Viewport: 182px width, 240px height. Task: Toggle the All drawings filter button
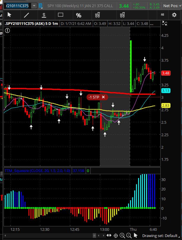click(x=162, y=15)
